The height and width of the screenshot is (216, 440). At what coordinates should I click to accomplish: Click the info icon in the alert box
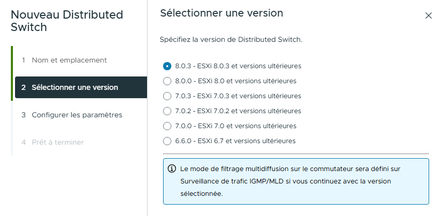click(172, 169)
